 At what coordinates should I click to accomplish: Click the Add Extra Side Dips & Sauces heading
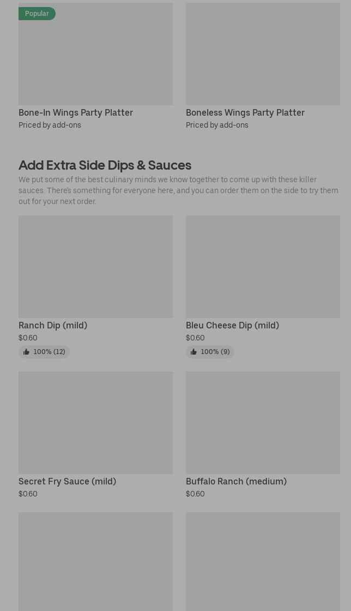click(x=105, y=165)
